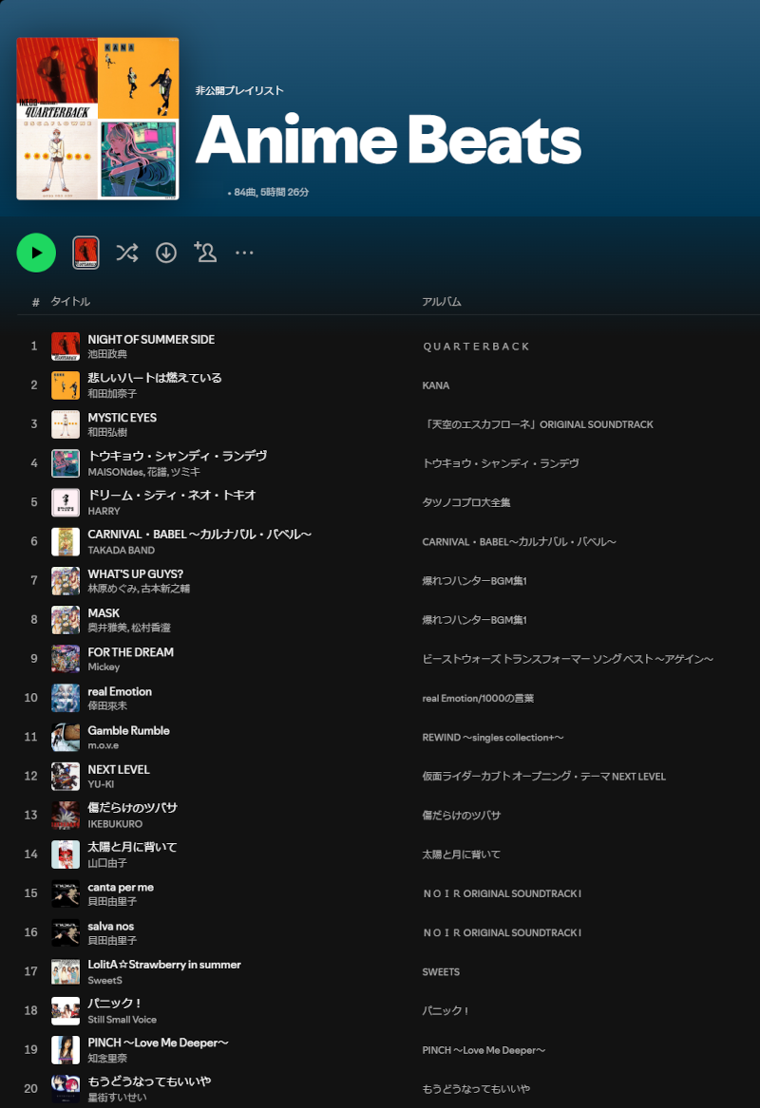Open artist Still Small Voice
The image size is (760, 1108).
coord(123,1020)
